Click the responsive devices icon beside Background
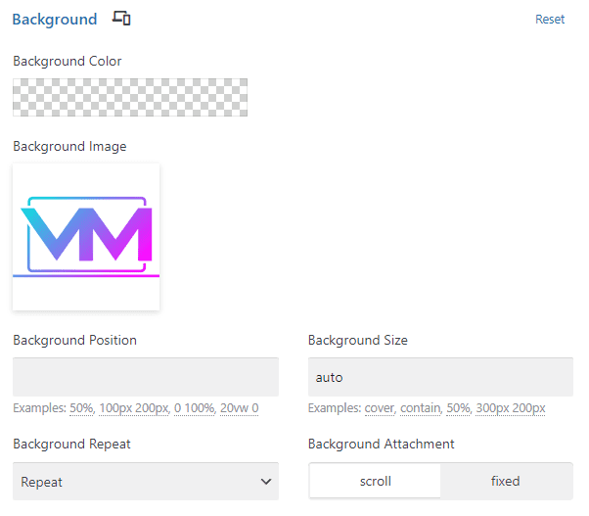The width and height of the screenshot is (589, 516). pos(121,18)
